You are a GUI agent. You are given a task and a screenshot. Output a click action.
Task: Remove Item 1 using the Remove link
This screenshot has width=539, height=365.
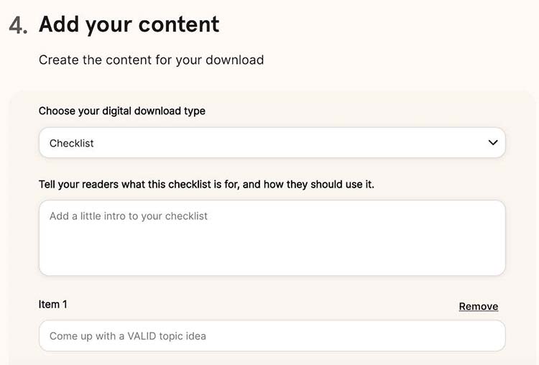pos(478,306)
